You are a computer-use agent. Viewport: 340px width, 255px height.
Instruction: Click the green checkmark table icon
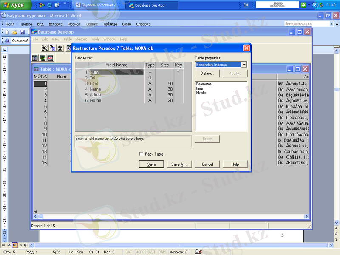coord(42,58)
